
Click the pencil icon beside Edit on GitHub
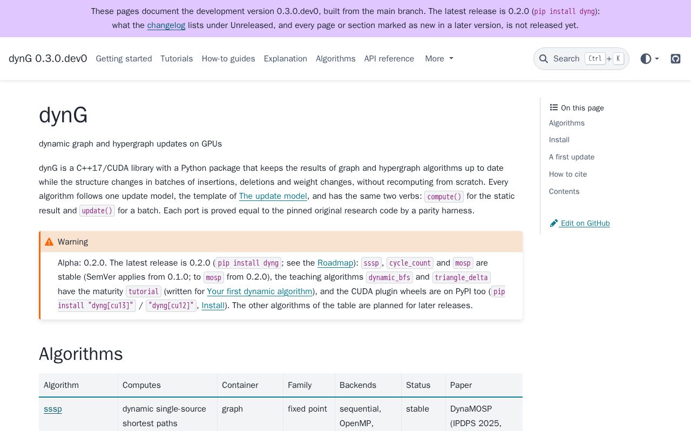click(x=553, y=223)
